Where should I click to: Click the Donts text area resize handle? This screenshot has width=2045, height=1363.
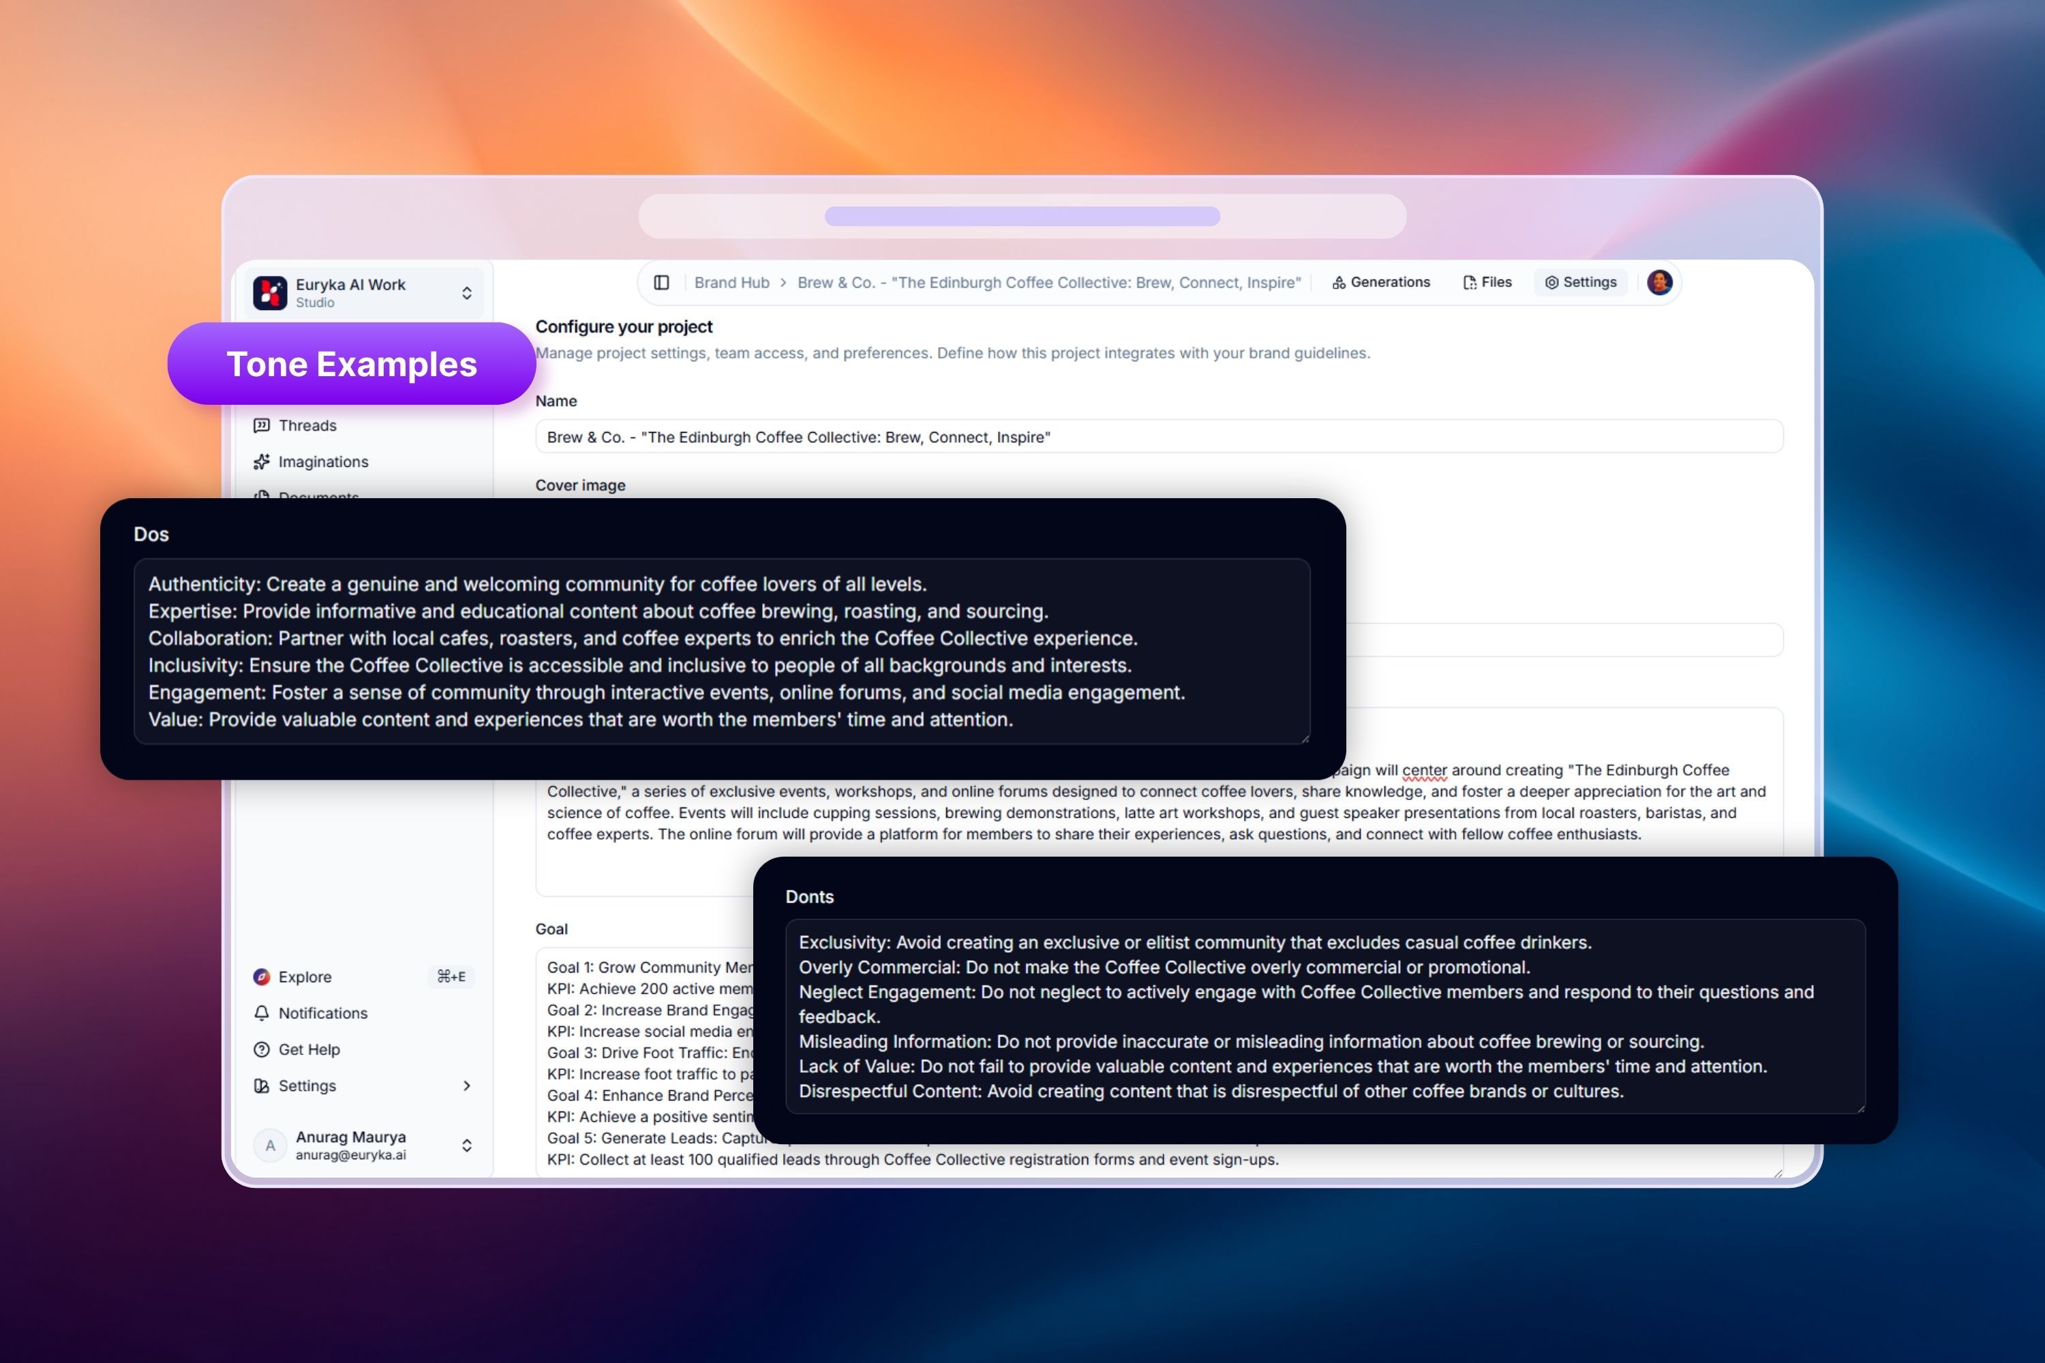[1860, 1107]
